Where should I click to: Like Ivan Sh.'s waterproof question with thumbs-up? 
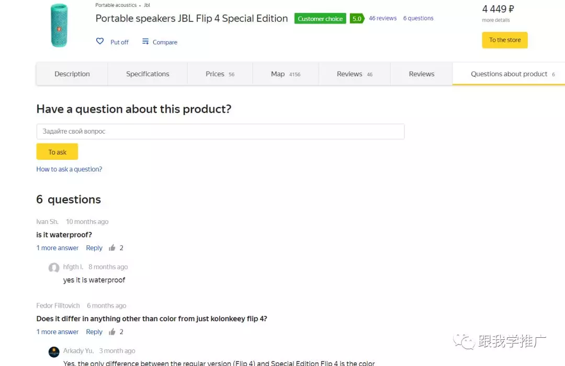point(112,248)
